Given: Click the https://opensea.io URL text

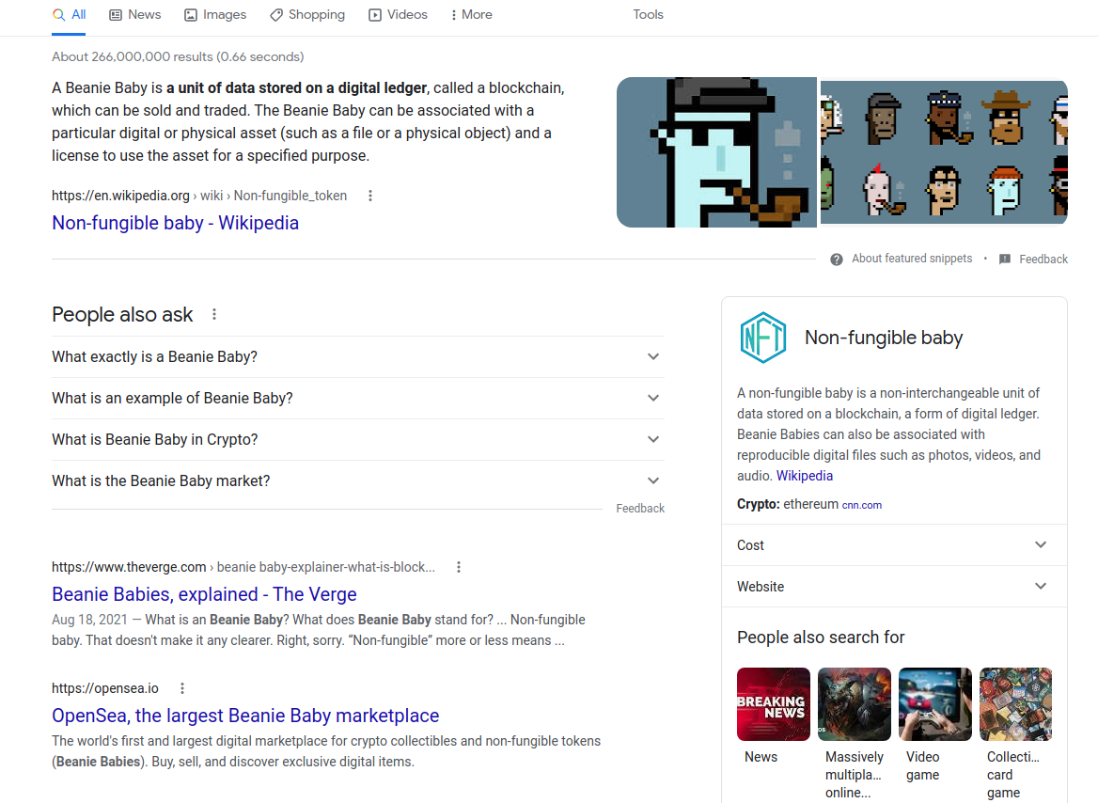Looking at the screenshot, I should (x=105, y=689).
